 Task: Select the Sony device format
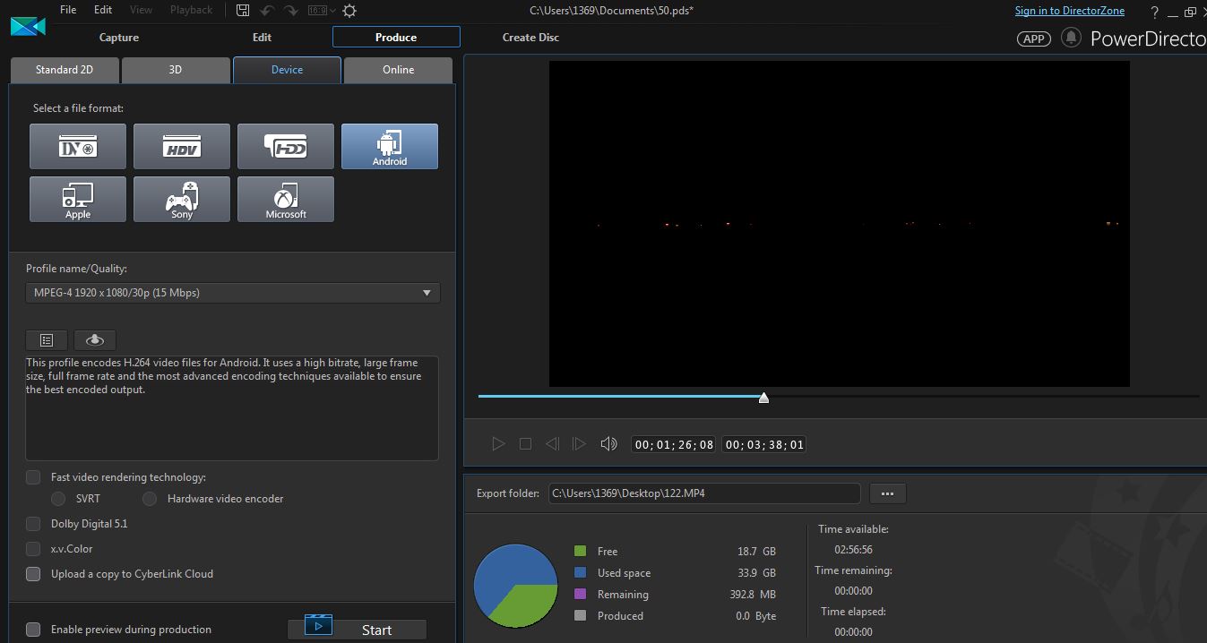[182, 199]
